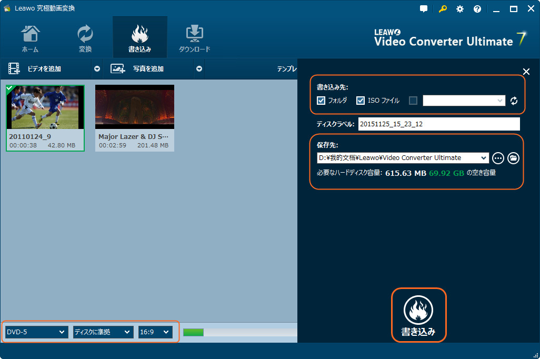This screenshot has width=540, height=359.
Task: Click ビデオを追加 button
Action: pos(44,69)
